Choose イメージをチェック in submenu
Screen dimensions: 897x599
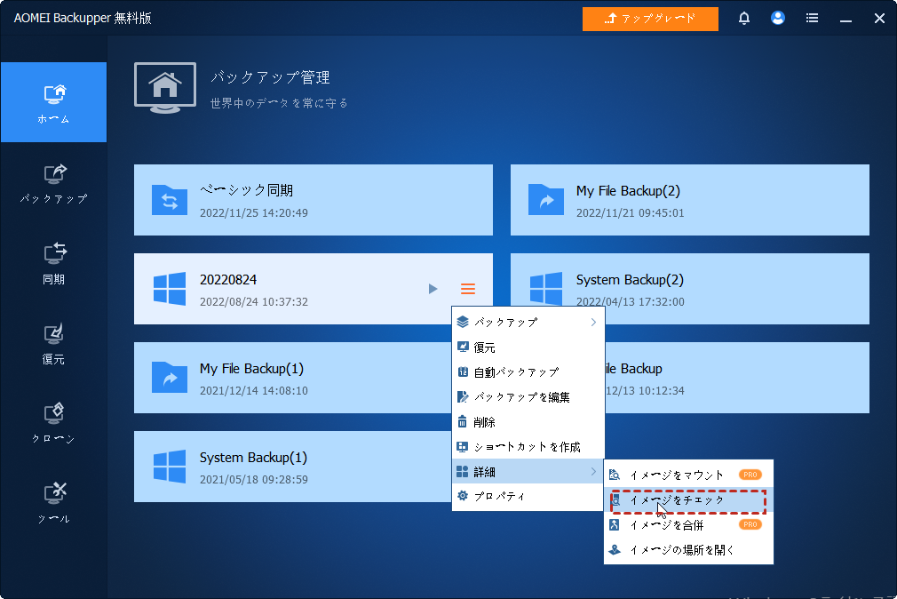click(689, 500)
